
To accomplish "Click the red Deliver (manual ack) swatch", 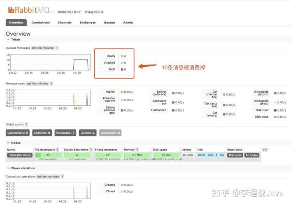I will [122, 110].
